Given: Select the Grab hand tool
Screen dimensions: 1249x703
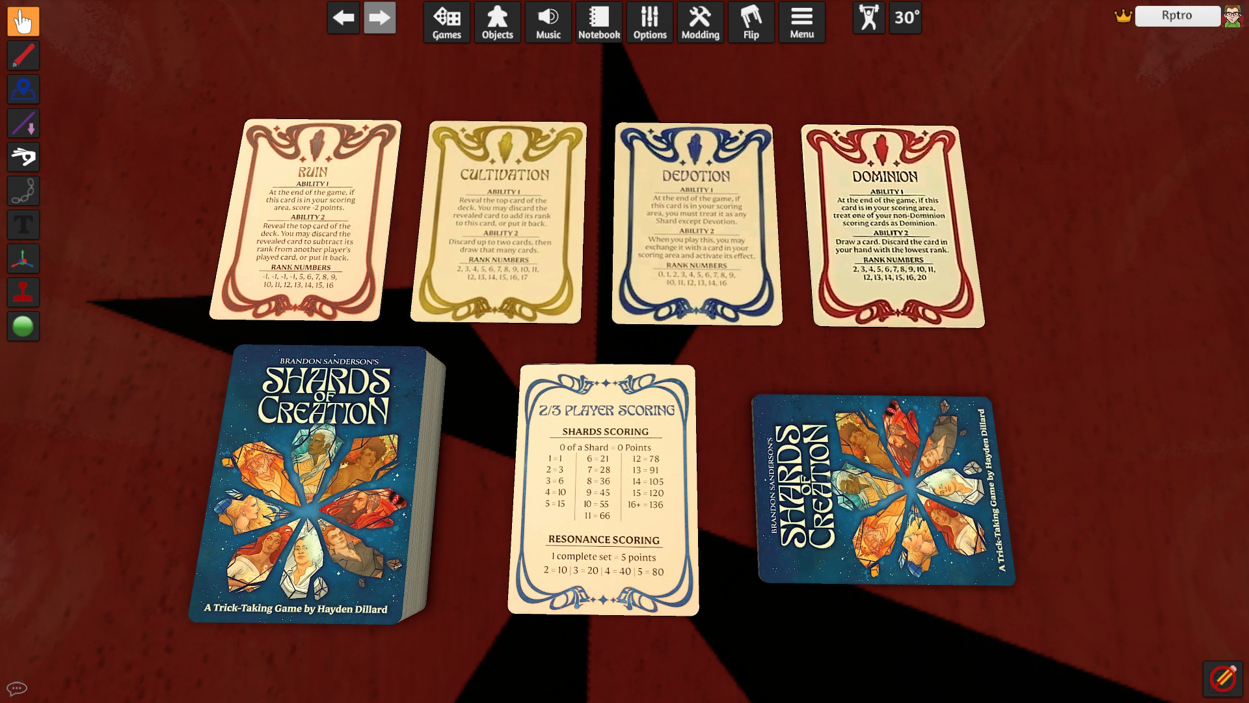Looking at the screenshot, I should click(x=23, y=21).
